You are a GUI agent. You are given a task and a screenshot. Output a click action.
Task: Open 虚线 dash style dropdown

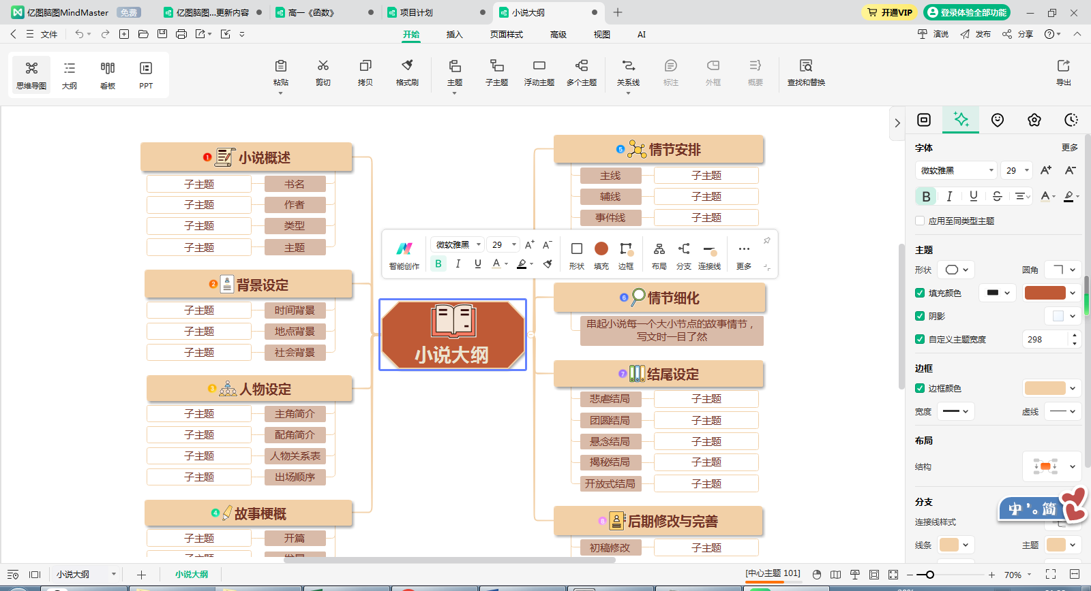(x=1062, y=411)
